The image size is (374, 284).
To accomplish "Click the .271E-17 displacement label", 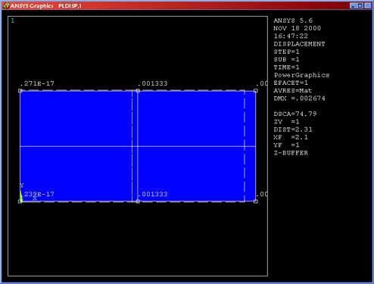I will pyautogui.click(x=37, y=83).
